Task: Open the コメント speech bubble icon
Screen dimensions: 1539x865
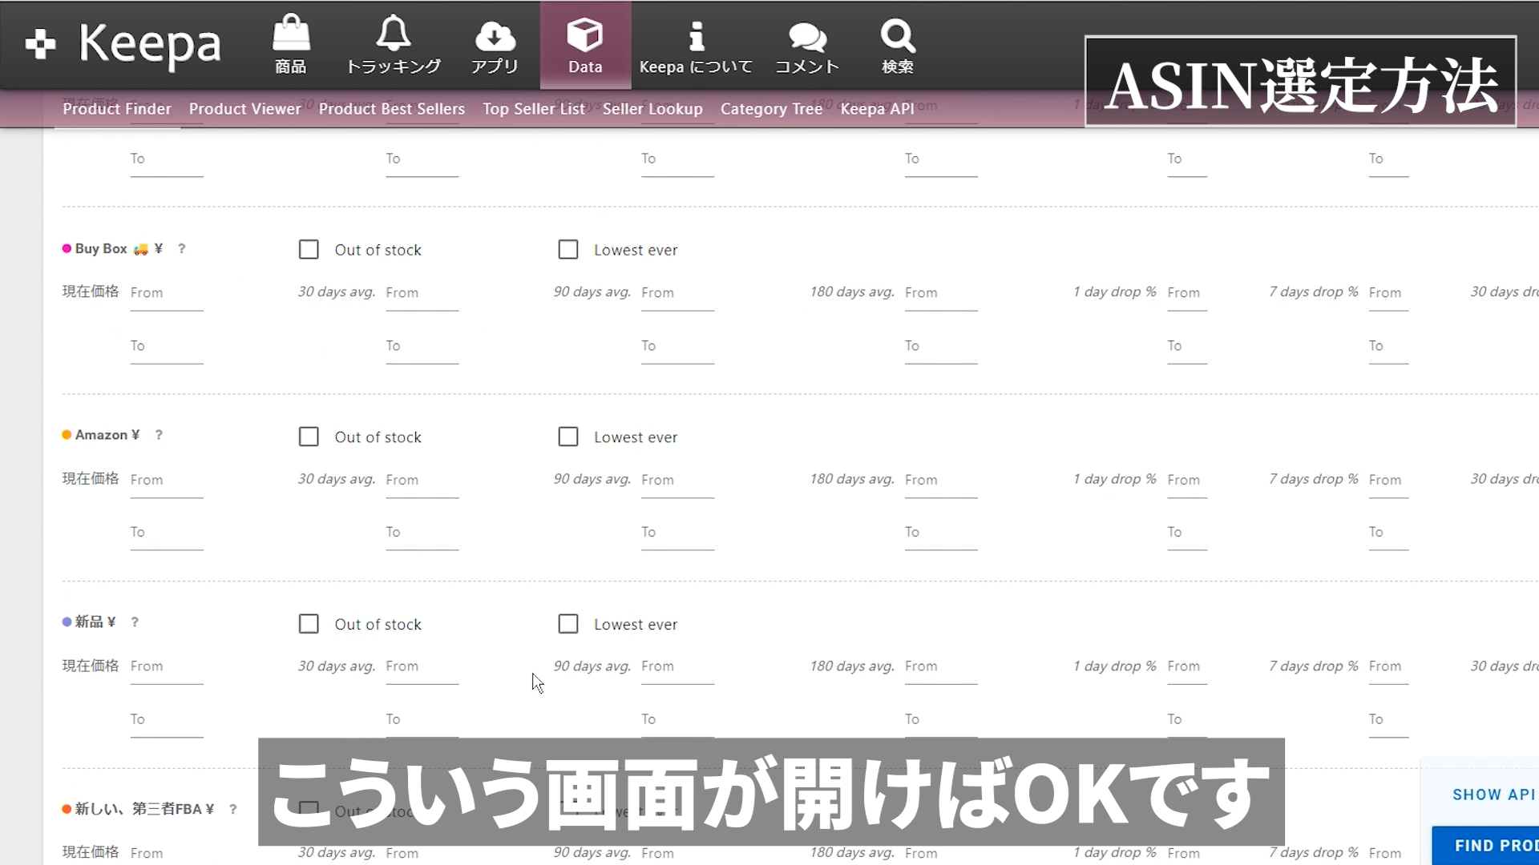Action: point(806,36)
